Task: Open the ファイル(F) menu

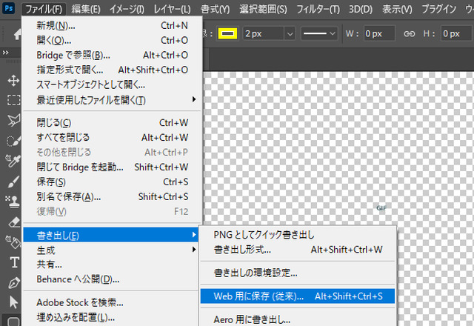Action: click(x=44, y=10)
